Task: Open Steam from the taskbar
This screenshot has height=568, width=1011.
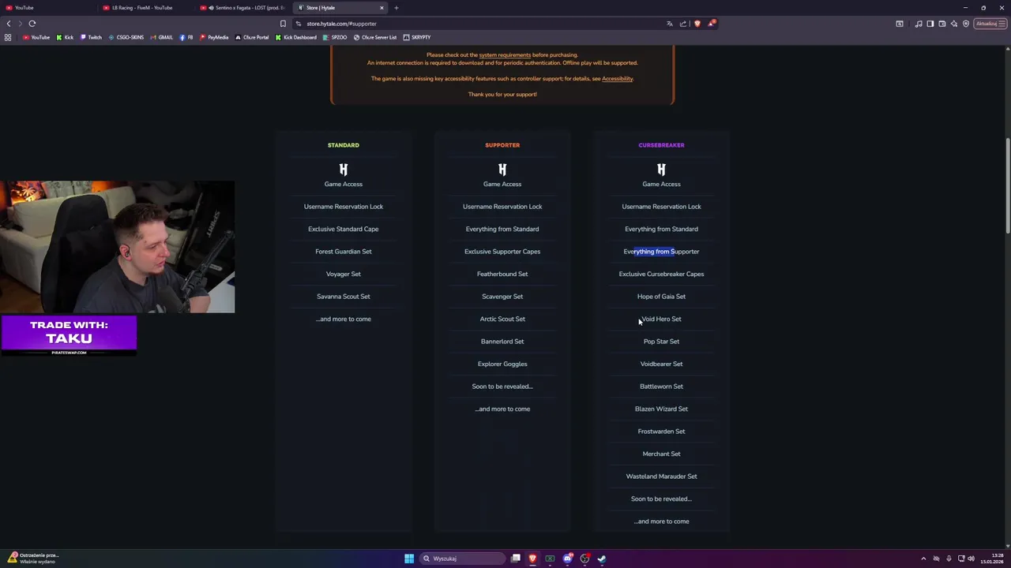Action: coord(602,559)
